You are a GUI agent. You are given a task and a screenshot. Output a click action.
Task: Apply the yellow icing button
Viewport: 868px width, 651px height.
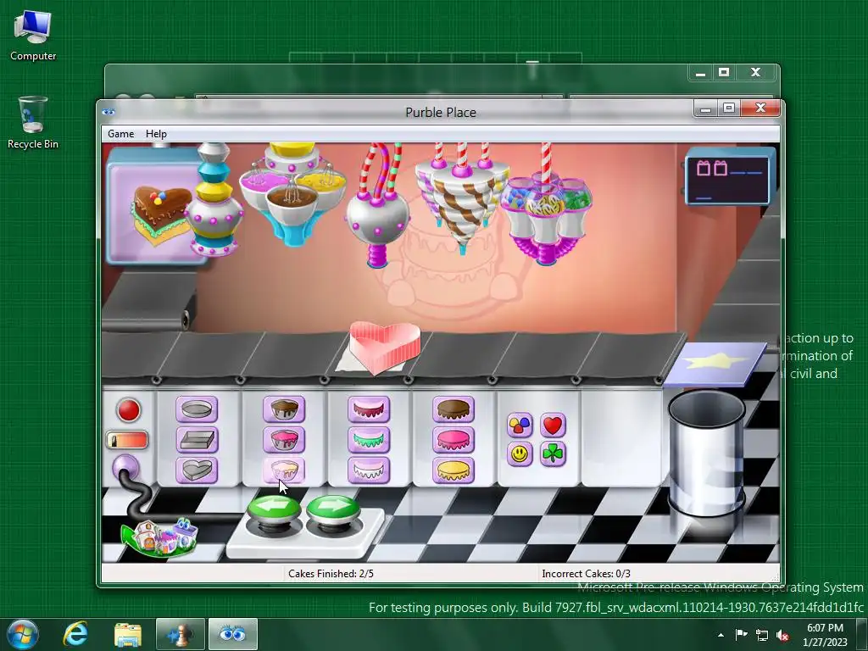pyautogui.click(x=453, y=470)
